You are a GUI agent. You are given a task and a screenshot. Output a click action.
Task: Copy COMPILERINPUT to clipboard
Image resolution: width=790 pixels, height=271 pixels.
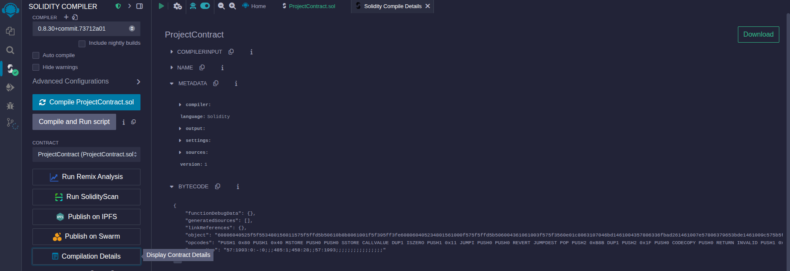point(231,52)
